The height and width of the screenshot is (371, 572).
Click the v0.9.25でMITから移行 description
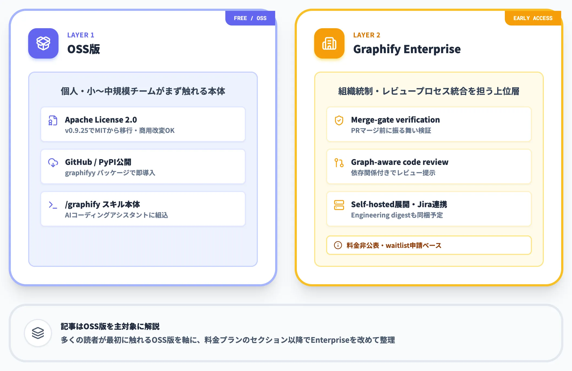click(120, 130)
